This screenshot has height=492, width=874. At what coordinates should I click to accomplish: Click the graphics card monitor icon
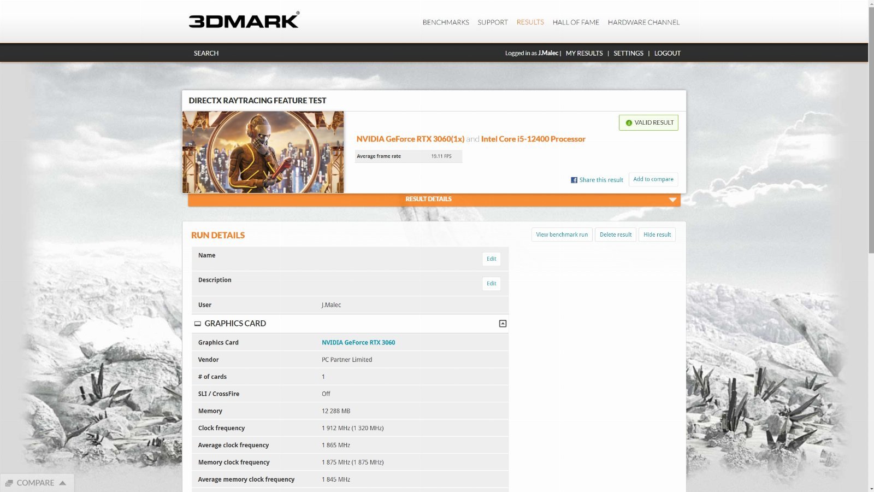tap(197, 324)
